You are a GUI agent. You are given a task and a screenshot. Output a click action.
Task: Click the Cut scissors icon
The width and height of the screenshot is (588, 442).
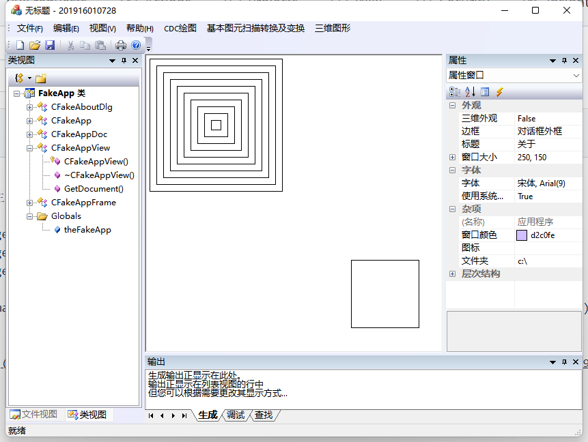coord(71,45)
